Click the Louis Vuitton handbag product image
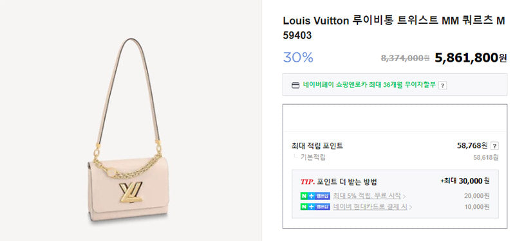 click(128, 130)
